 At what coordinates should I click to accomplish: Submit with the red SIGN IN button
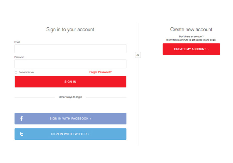(x=71, y=81)
